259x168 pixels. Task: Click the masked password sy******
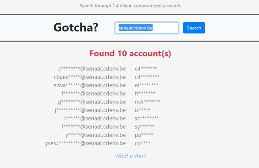[145, 127]
